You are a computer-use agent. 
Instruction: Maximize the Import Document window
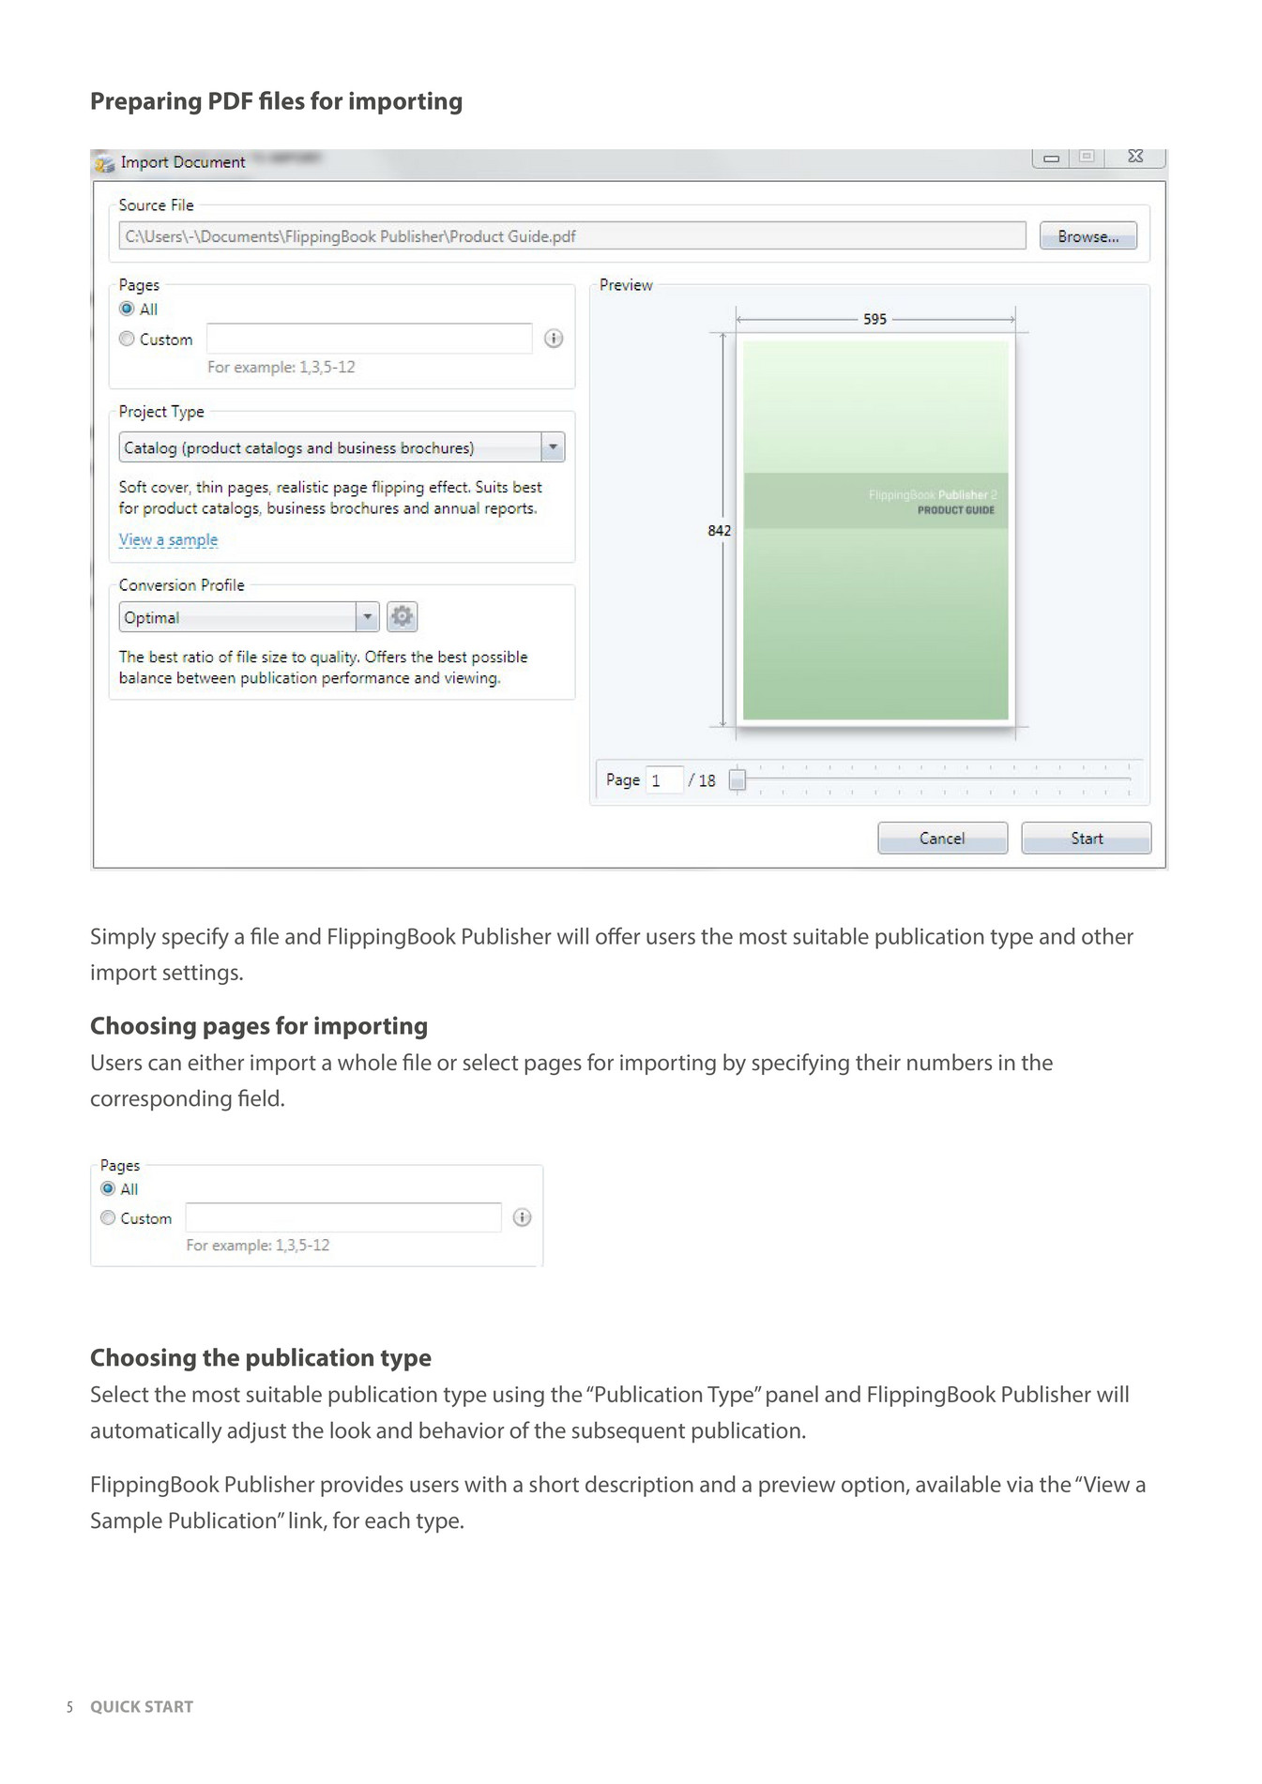pos(1087,157)
